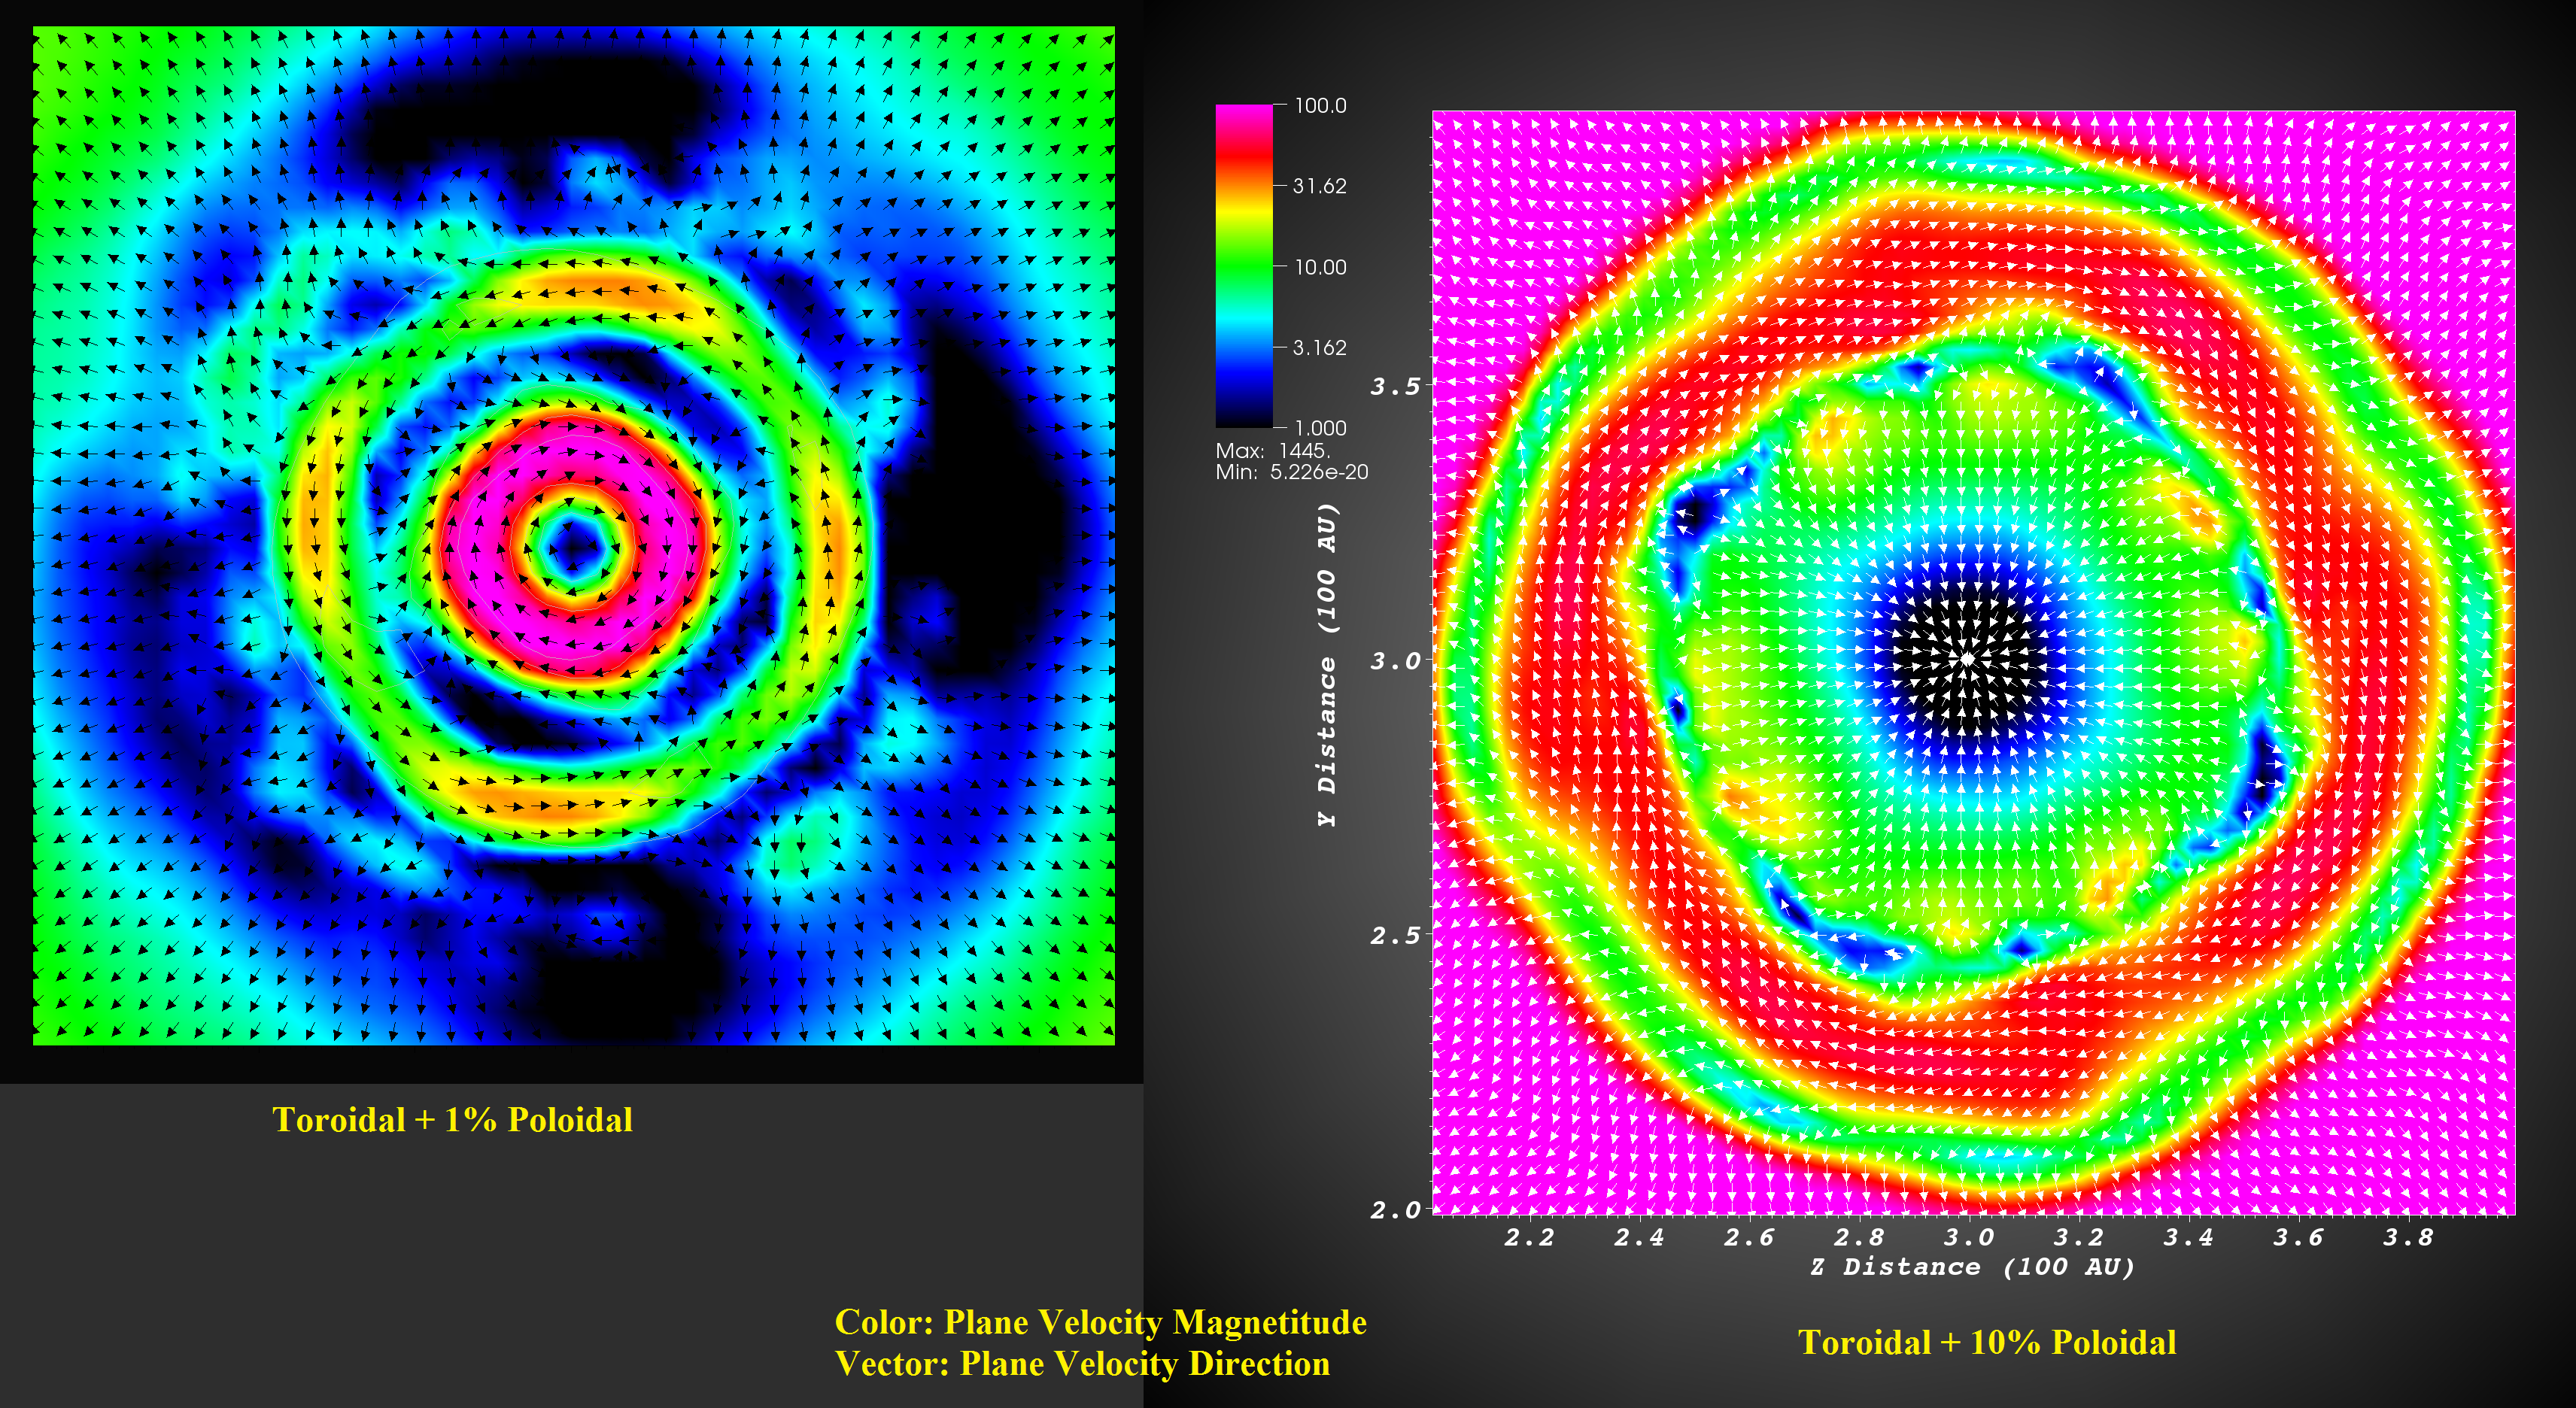2576x1408 pixels.
Task: Click the "Y Distance (100 AU)" axis label
Action: (x=1326, y=665)
